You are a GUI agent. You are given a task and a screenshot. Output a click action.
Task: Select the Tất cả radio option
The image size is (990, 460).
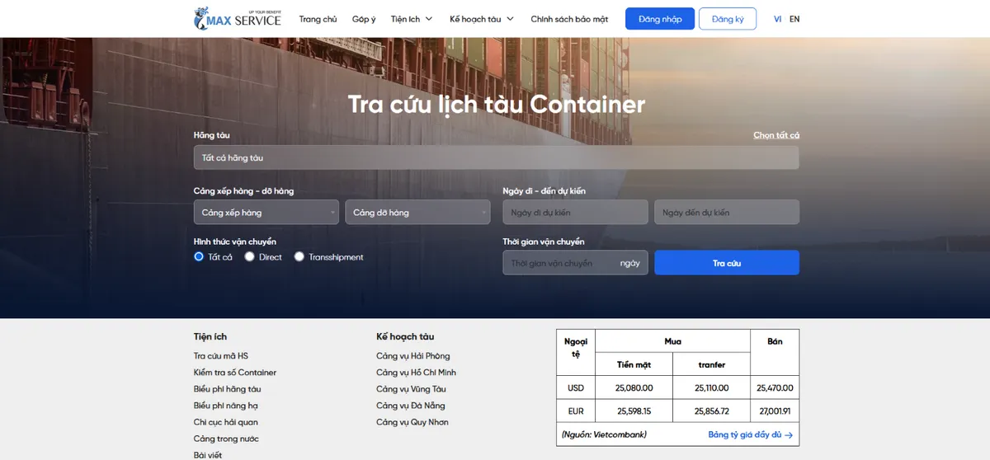click(199, 257)
